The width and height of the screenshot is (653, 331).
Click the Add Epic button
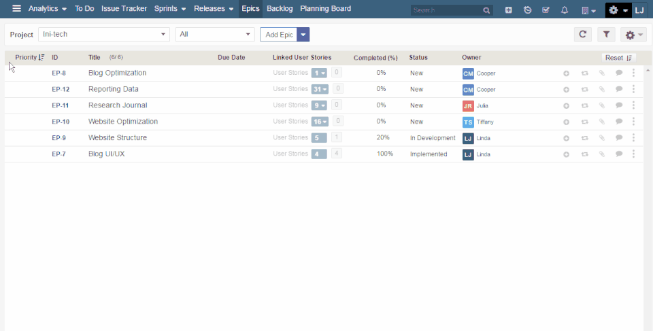point(279,35)
